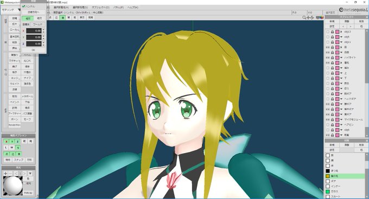The image size is (369, 199).
Task: Click lock icon on ヘッドギア row
Action: [x=332, y=98]
